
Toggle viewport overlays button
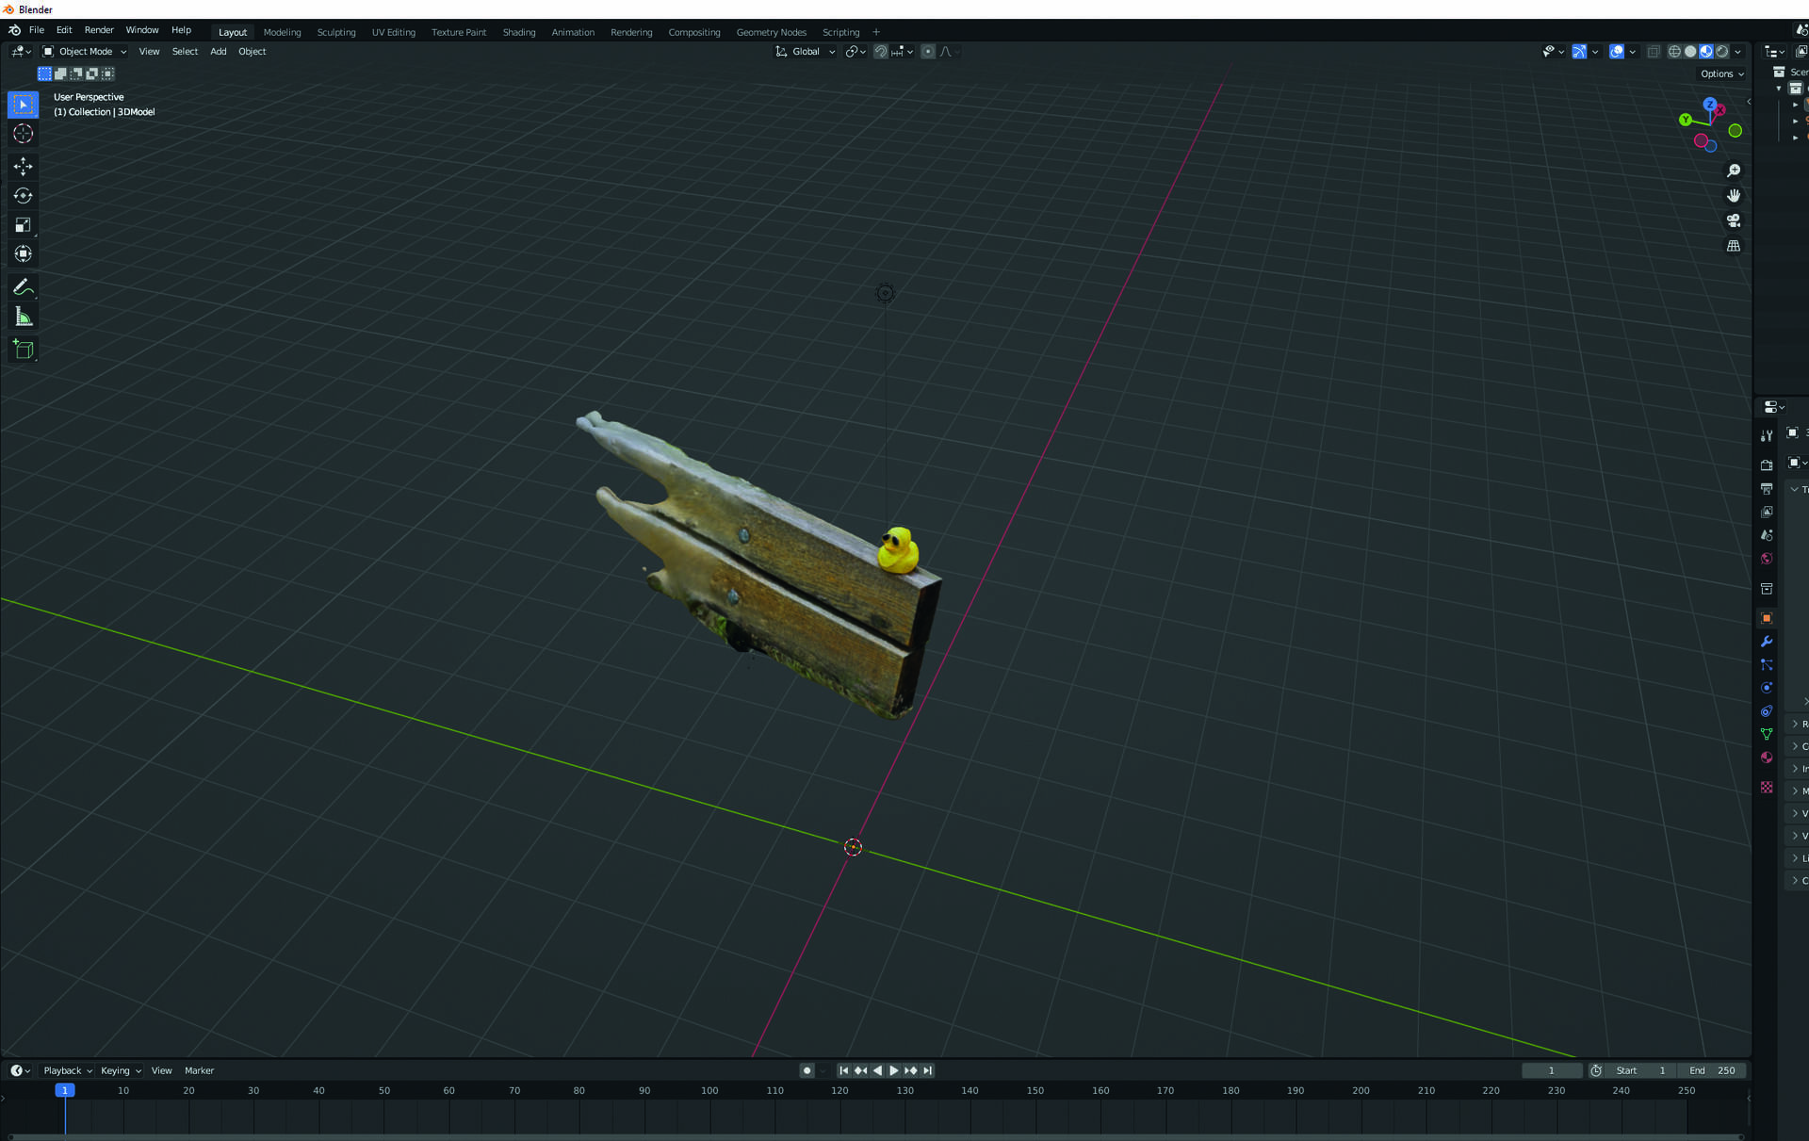[x=1616, y=52]
